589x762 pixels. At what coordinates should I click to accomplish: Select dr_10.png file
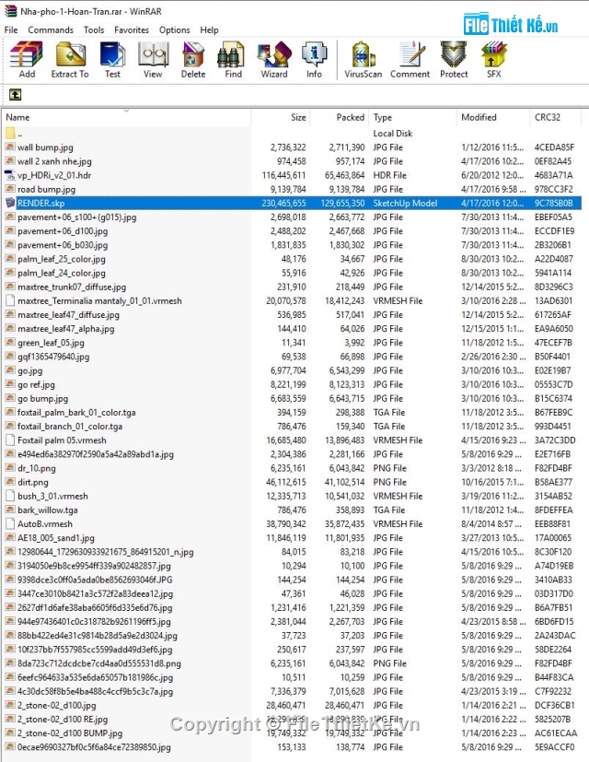pyautogui.click(x=37, y=468)
